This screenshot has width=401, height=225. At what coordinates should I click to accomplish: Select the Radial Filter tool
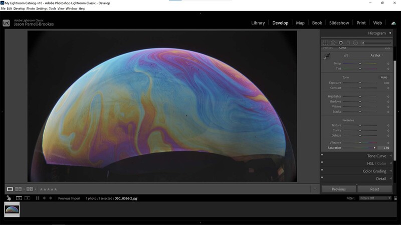[x=355, y=43]
